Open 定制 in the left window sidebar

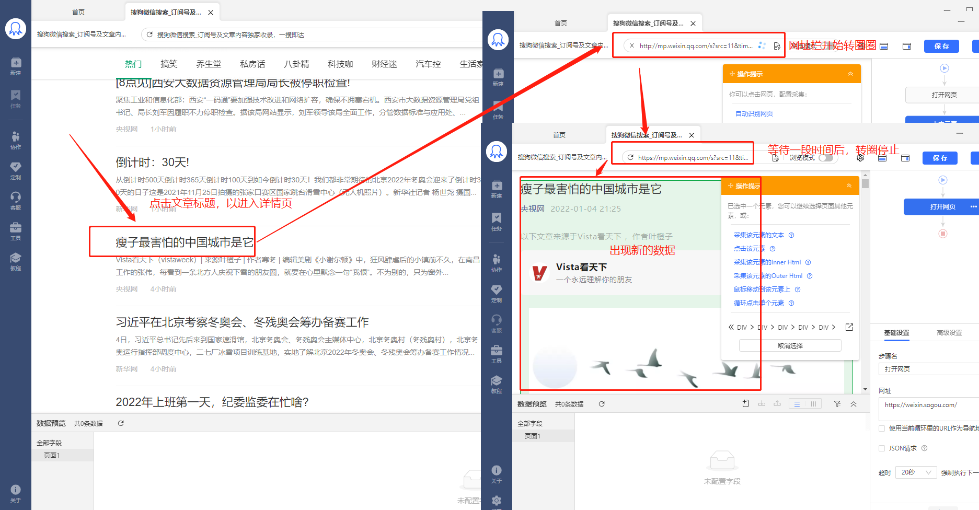click(16, 170)
